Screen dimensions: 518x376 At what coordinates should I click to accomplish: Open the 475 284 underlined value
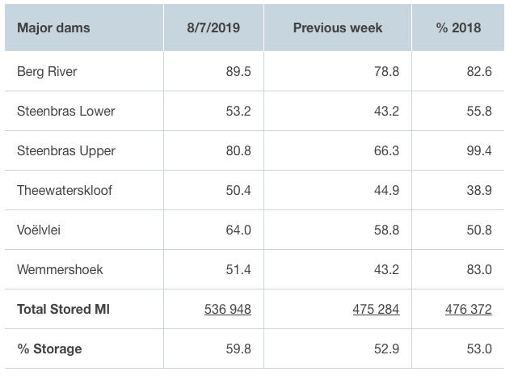tap(376, 310)
